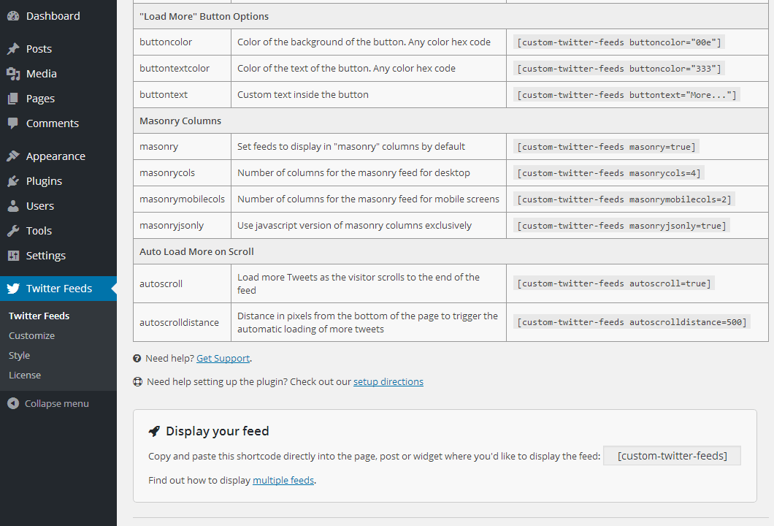Open the License submenu page

25,375
